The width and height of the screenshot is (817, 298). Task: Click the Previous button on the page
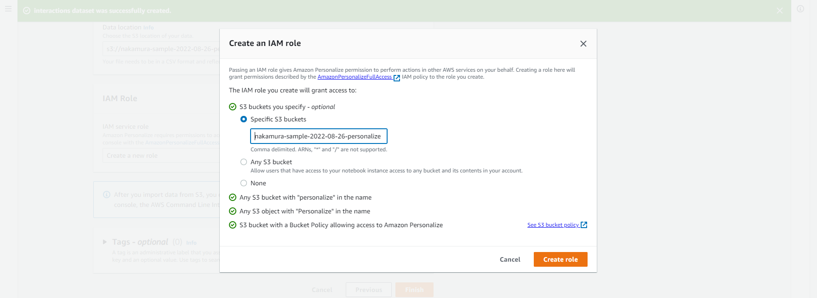[x=369, y=290]
